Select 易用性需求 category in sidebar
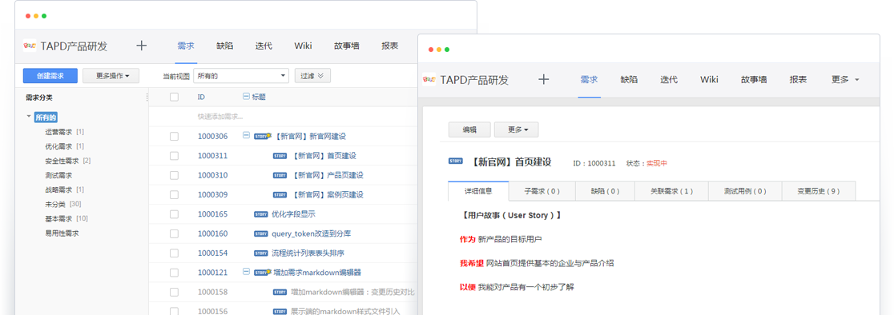The width and height of the screenshot is (894, 315). pyautogui.click(x=62, y=233)
